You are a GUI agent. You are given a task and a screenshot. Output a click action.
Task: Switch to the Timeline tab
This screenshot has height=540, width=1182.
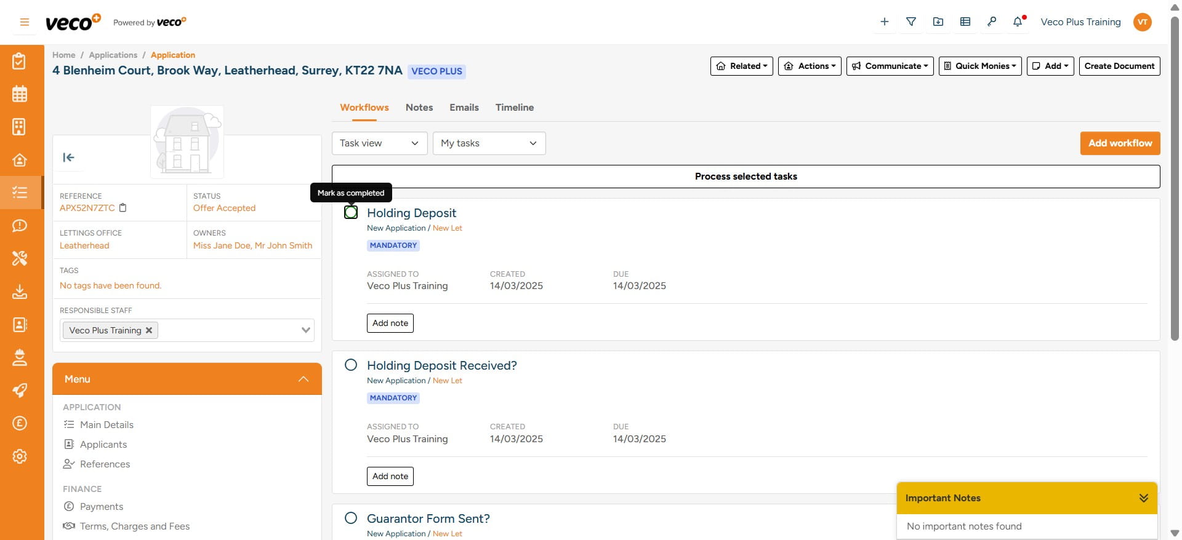coord(515,107)
